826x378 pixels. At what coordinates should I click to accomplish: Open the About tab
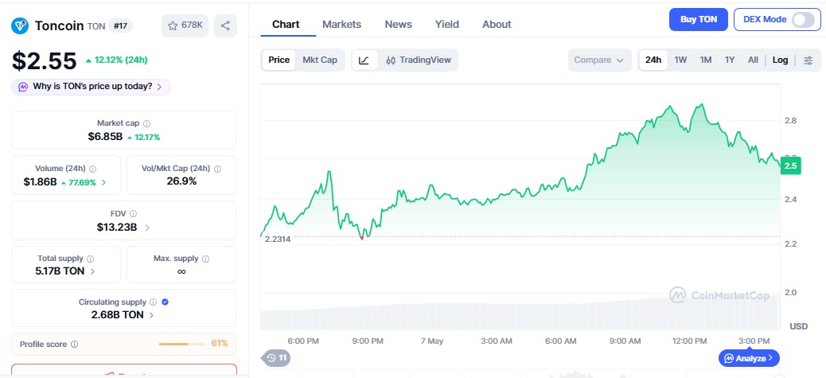tap(497, 24)
